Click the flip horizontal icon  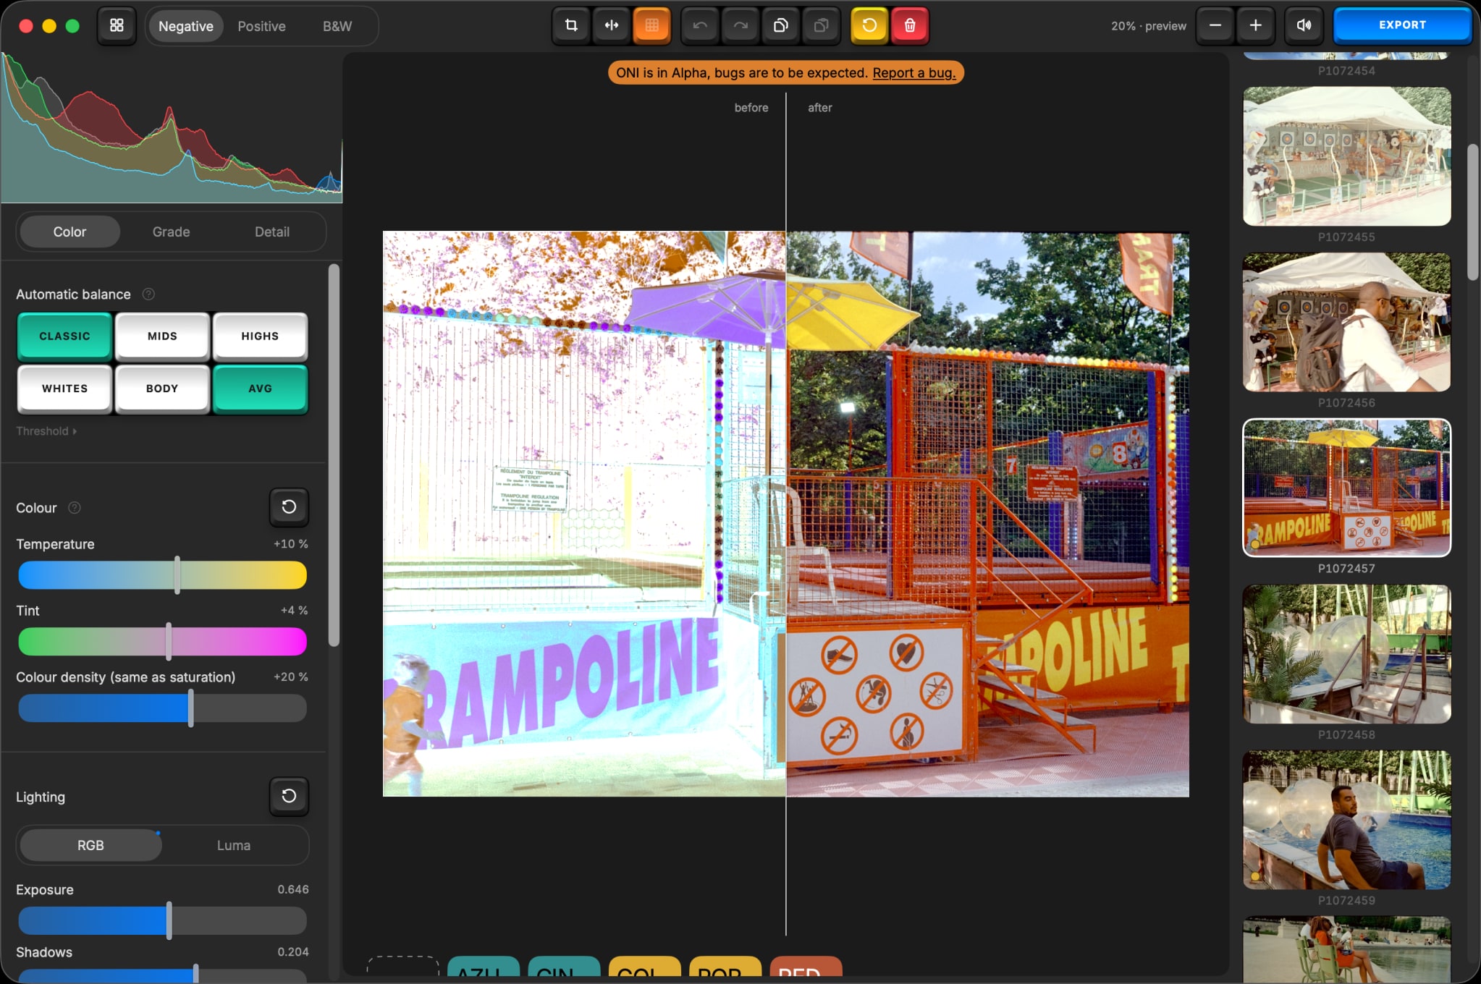pyautogui.click(x=612, y=25)
